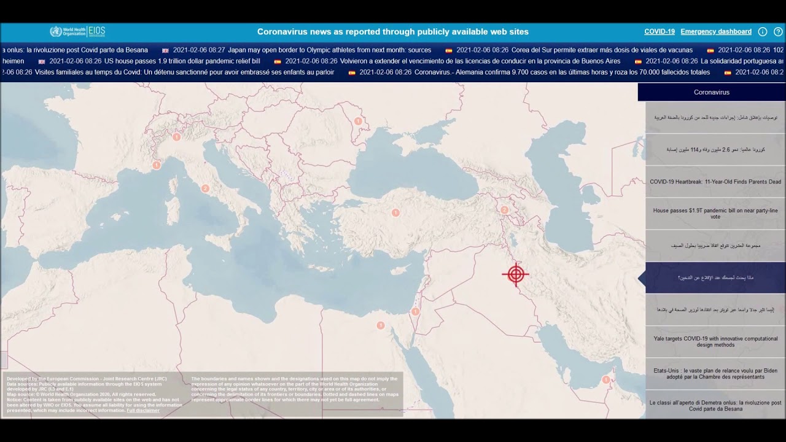786x442 pixels.
Task: Click the Spanish flag beside Corea del Sur headline
Action: click(x=449, y=50)
